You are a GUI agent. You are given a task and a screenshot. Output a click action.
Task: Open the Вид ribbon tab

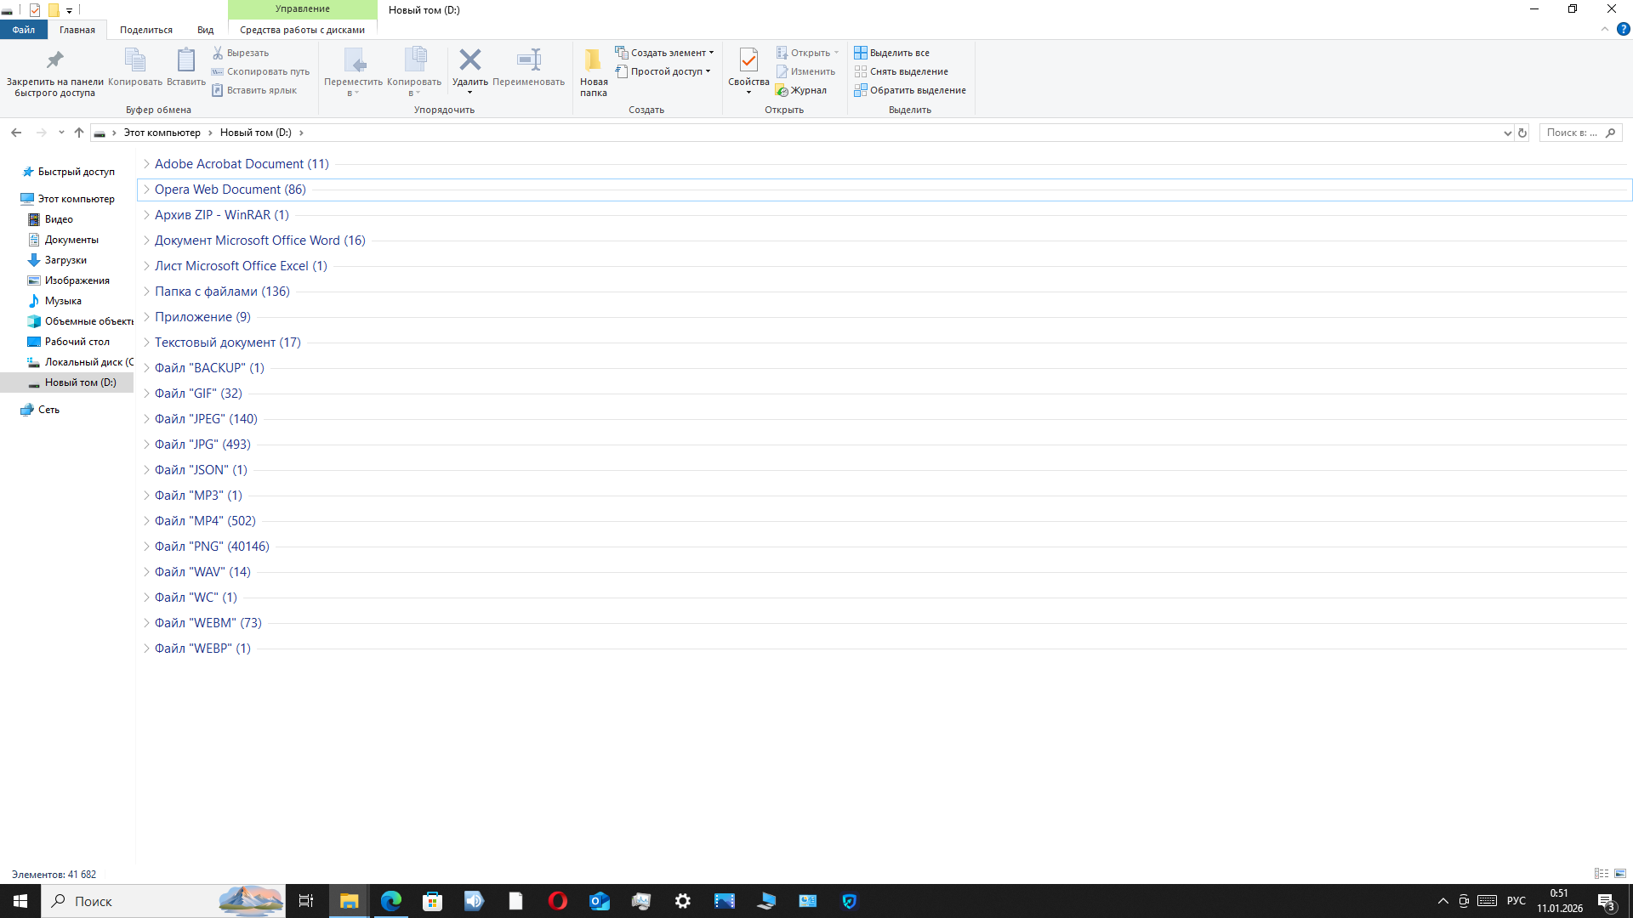click(205, 30)
